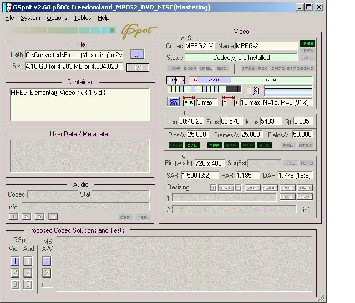Click the FCC colorimetry indicator
The image size is (355, 303).
pos(263,68)
